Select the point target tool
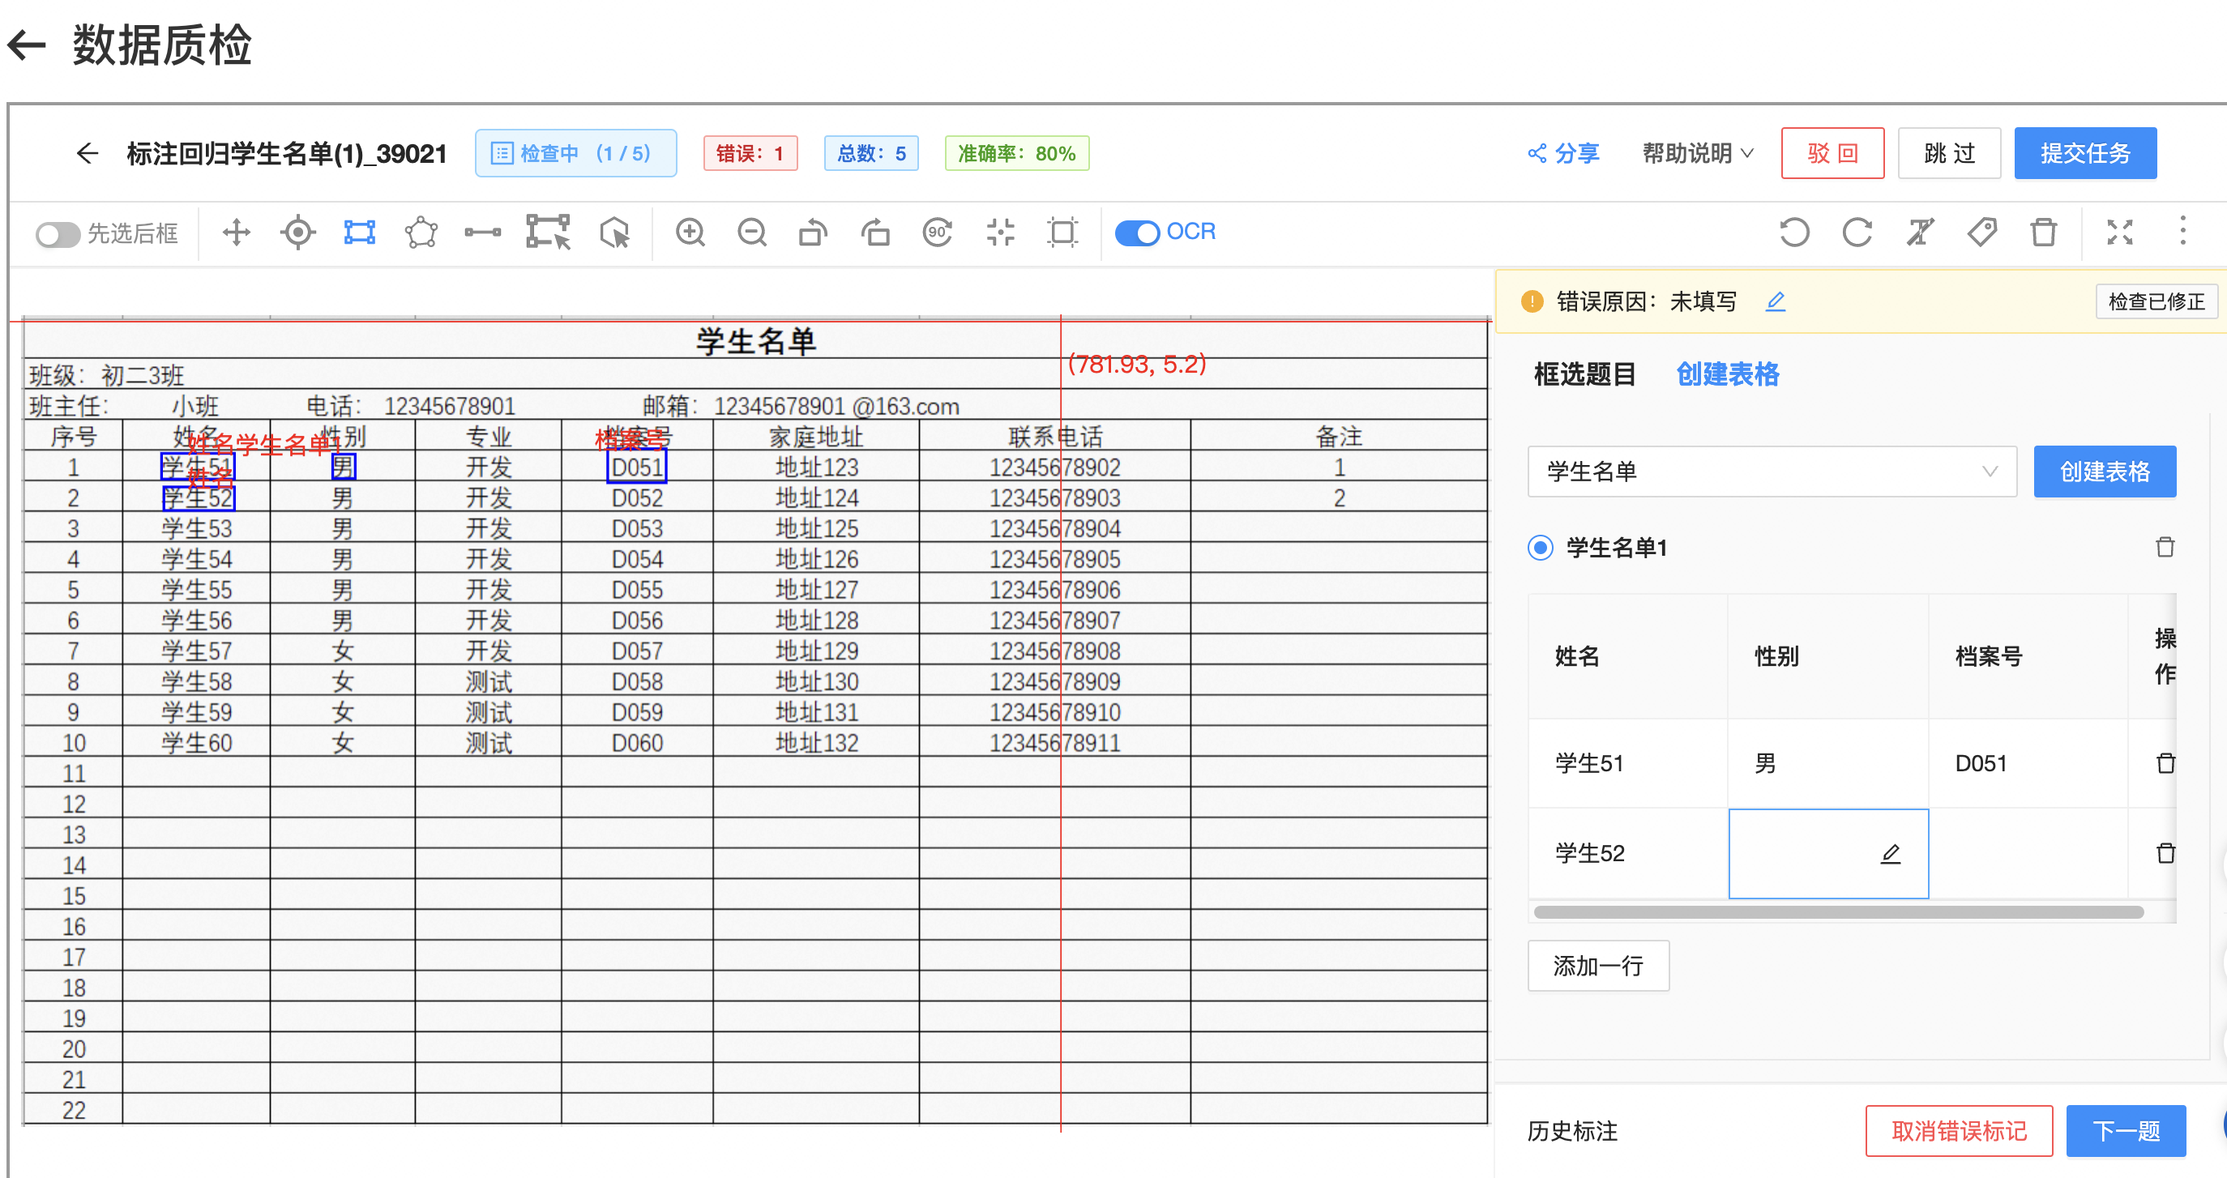2227x1178 pixels. coord(298,233)
